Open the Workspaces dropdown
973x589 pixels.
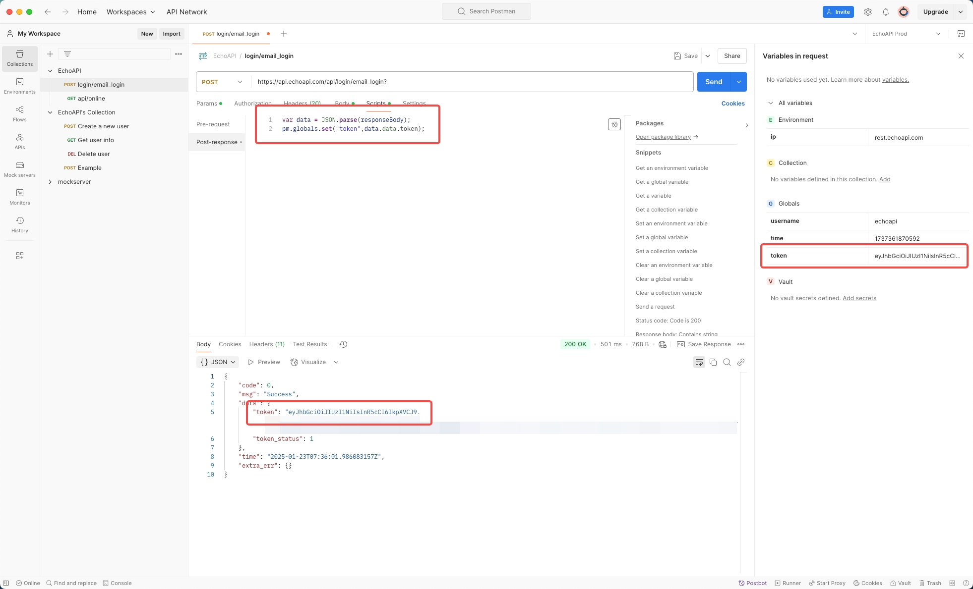coord(131,12)
